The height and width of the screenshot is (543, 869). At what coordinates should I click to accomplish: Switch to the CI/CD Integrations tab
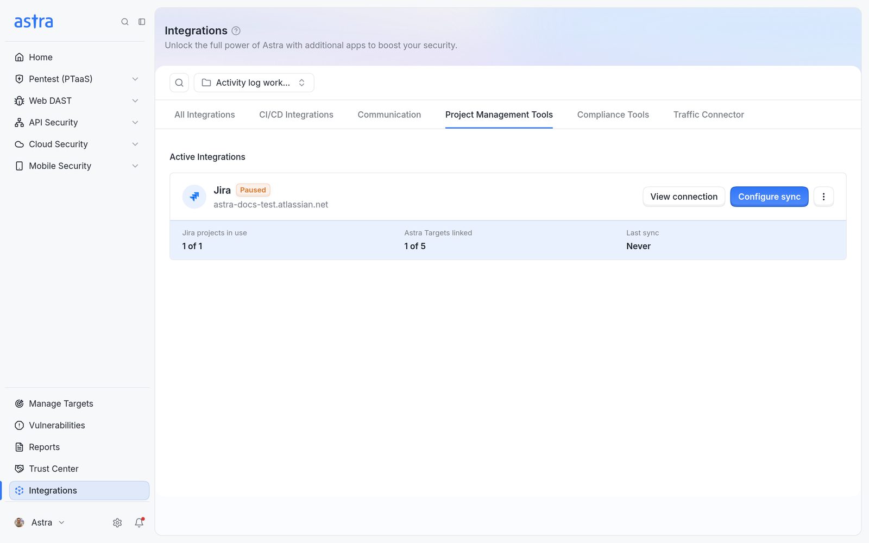pyautogui.click(x=296, y=115)
